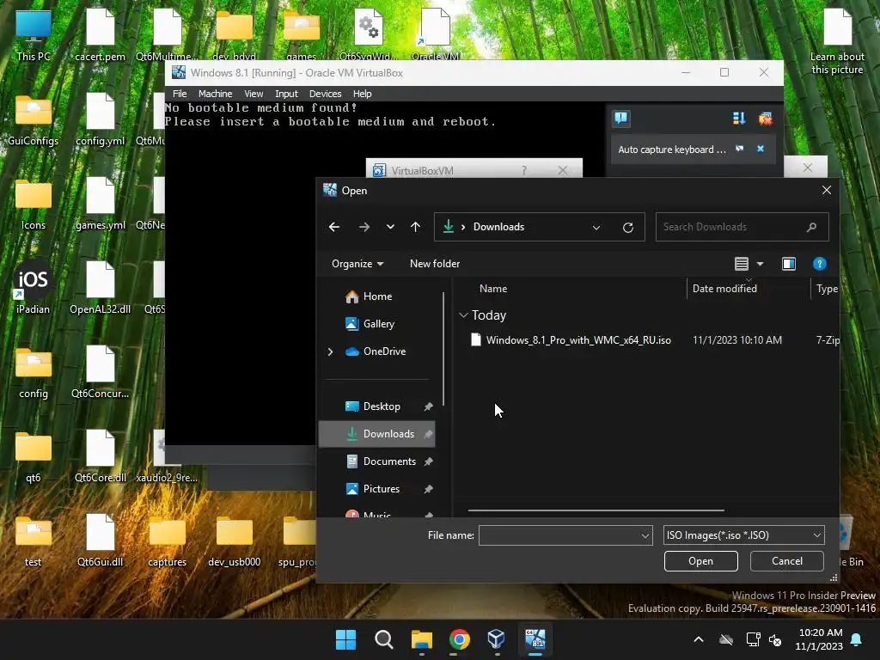Open the Machine menu in VirtualBox
Image resolution: width=880 pixels, height=660 pixels.
coord(215,94)
